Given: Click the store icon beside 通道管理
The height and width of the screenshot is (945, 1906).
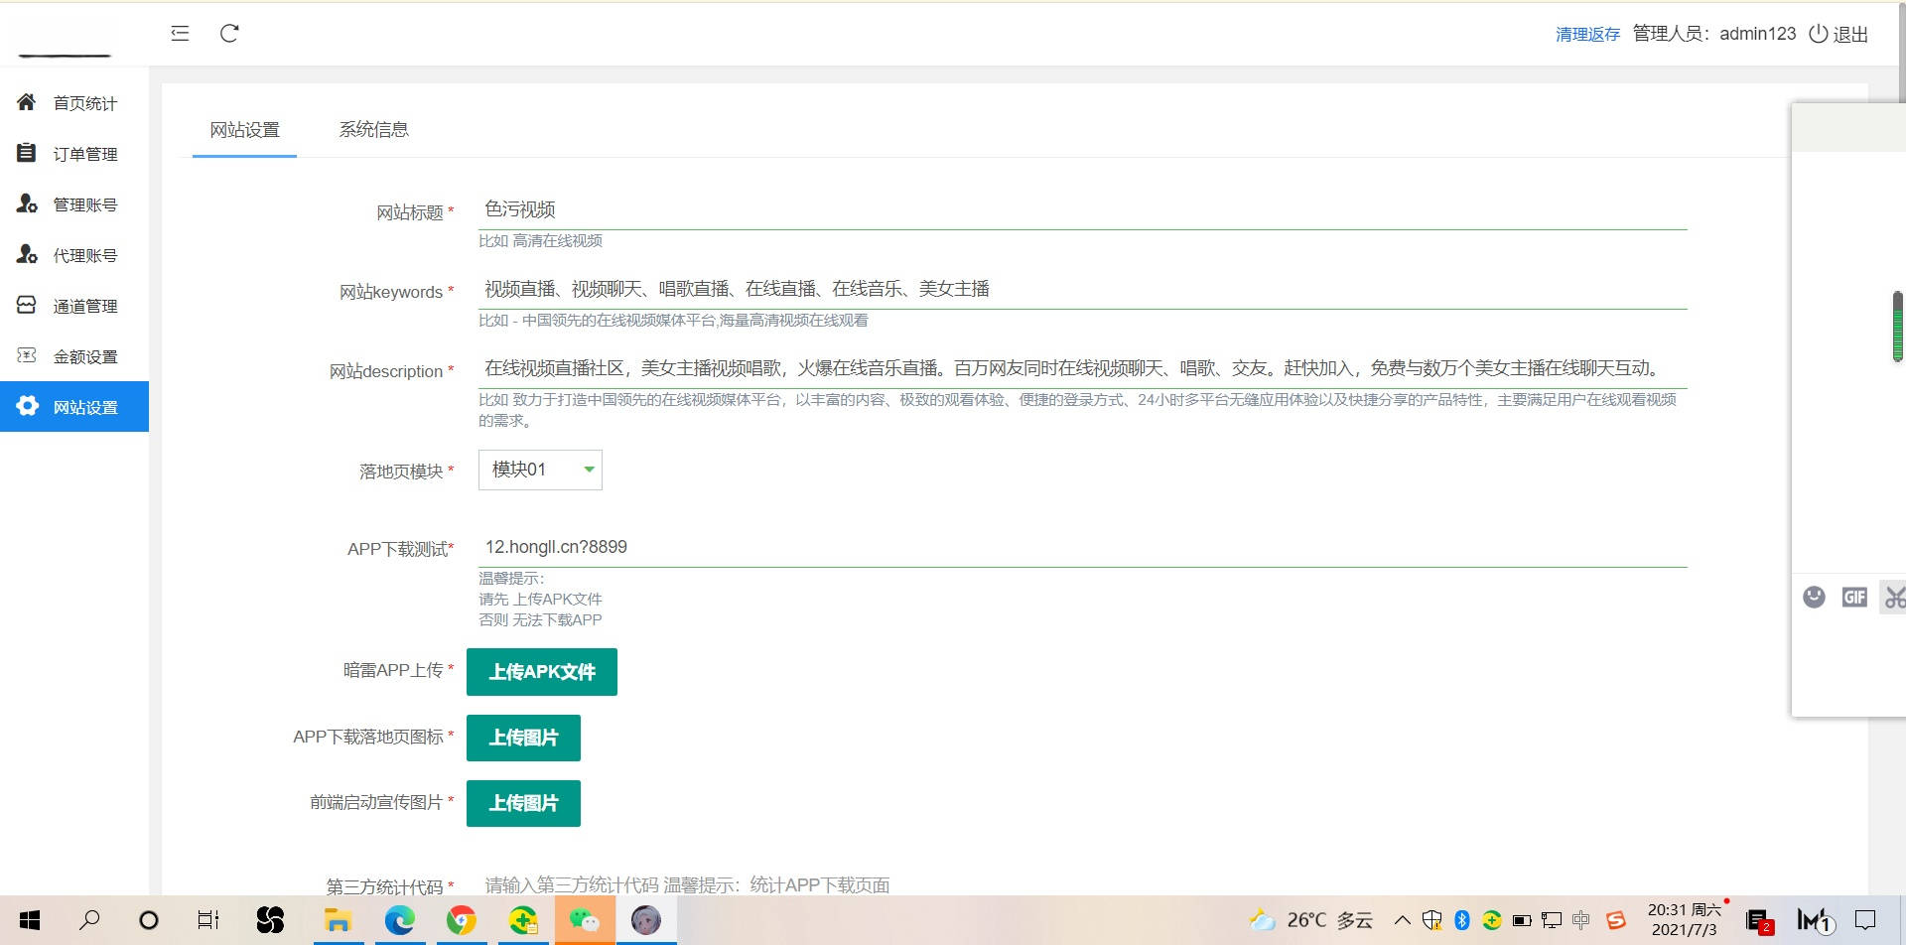Looking at the screenshot, I should pos(27,304).
